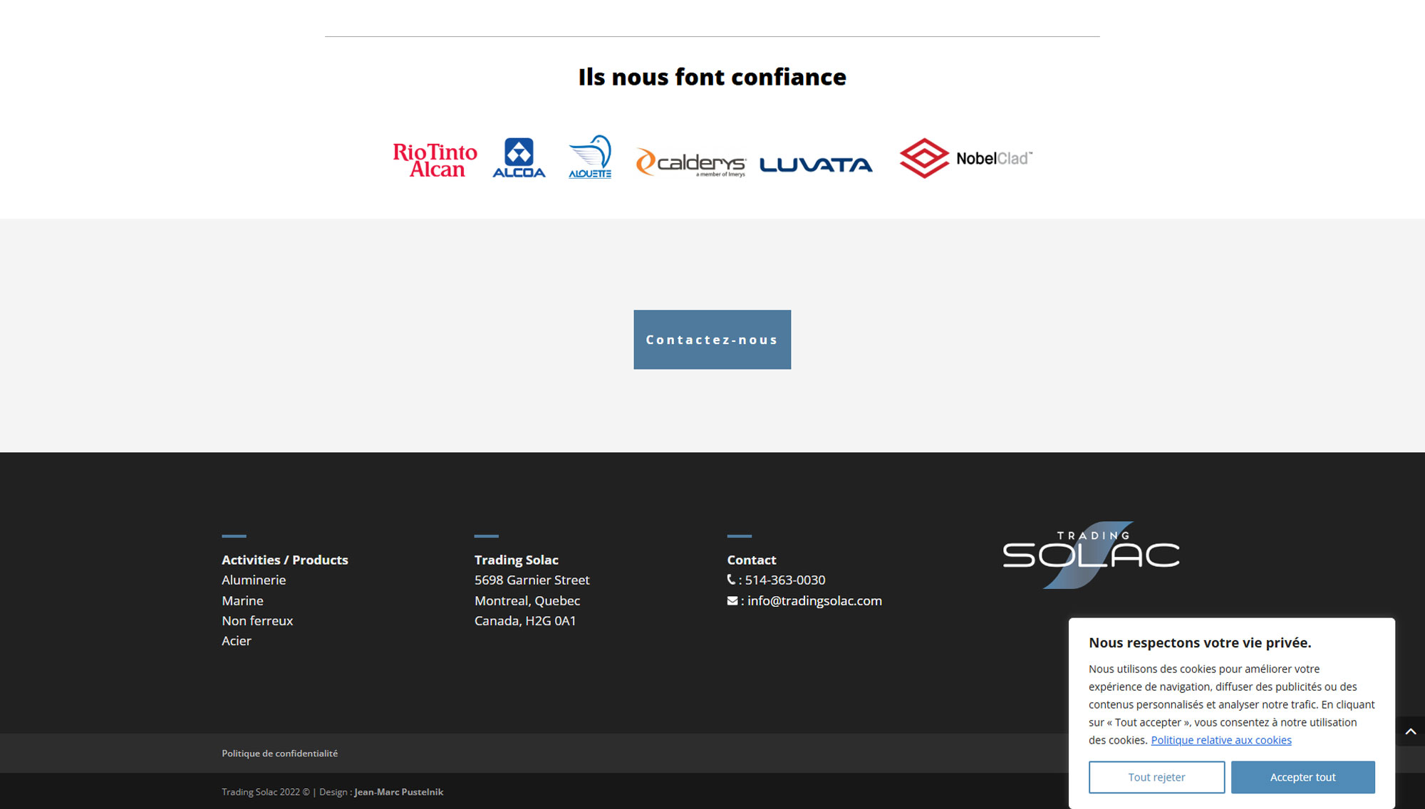Click the NobelClad logo
Image resolution: width=1425 pixels, height=809 pixels.
(965, 158)
